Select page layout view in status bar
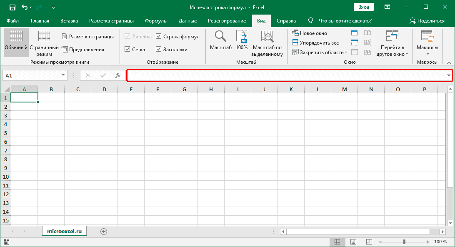This screenshot has height=247, width=455. tap(353, 242)
